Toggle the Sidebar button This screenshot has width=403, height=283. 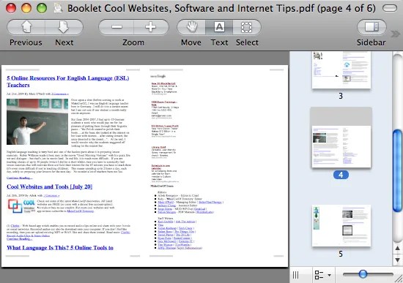(x=371, y=27)
